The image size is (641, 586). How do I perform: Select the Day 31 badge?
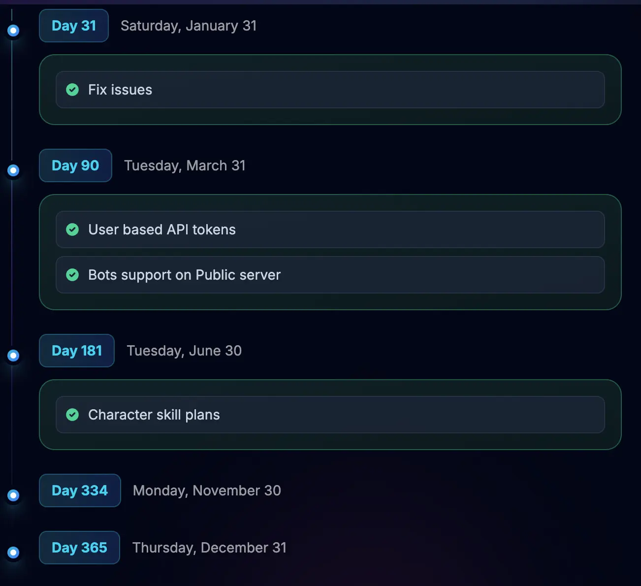[x=73, y=26]
